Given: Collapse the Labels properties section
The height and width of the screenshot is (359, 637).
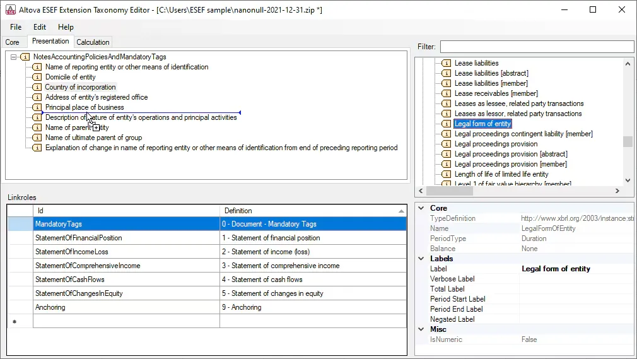Looking at the screenshot, I should (x=421, y=259).
